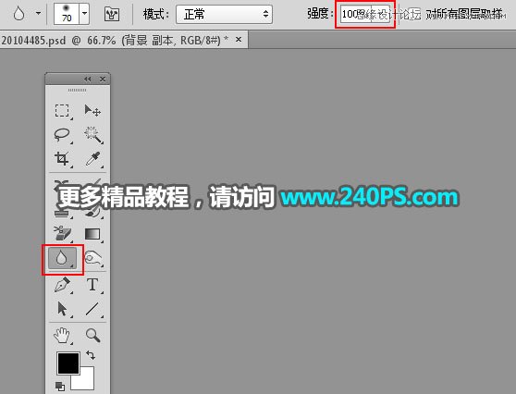
Task: Select the Eraser tool
Action: 62,233
